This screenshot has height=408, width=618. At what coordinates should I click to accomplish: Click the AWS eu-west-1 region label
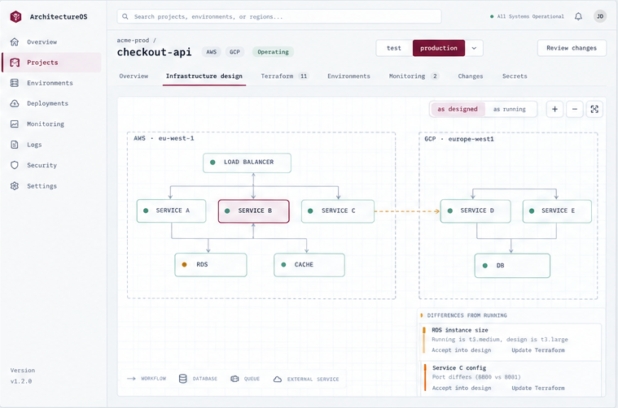coord(164,138)
